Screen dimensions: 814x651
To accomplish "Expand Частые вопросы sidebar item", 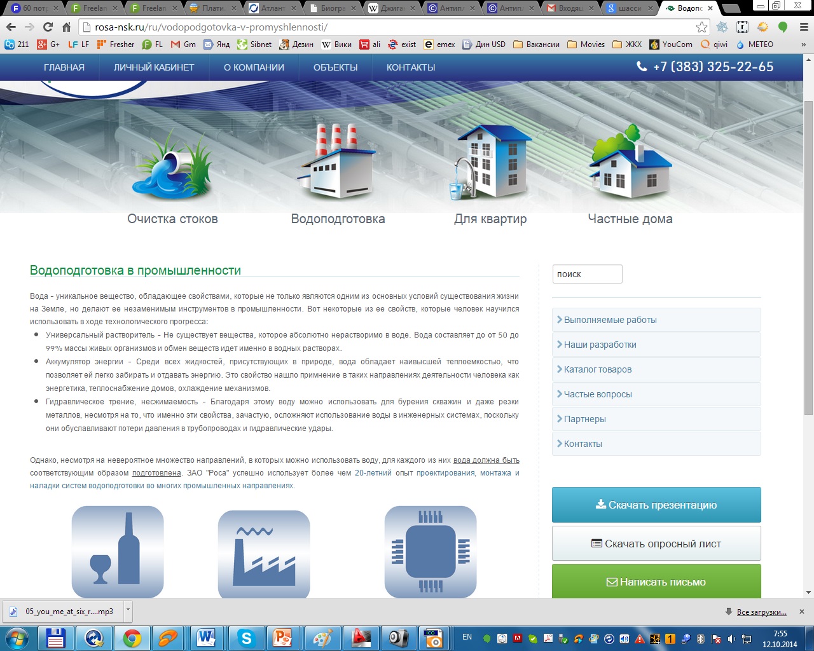I will pos(656,394).
